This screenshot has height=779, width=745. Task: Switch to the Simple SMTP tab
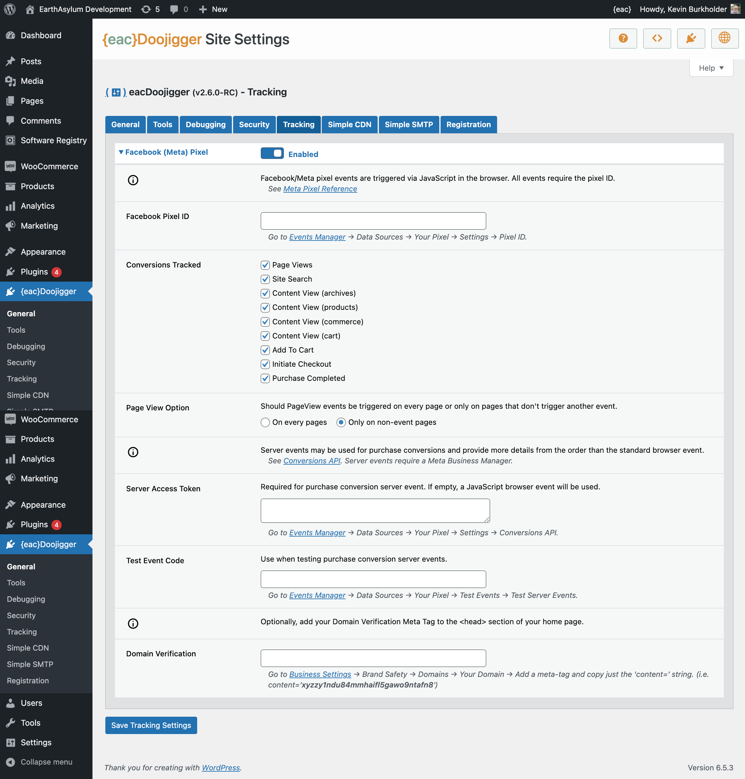coord(408,124)
